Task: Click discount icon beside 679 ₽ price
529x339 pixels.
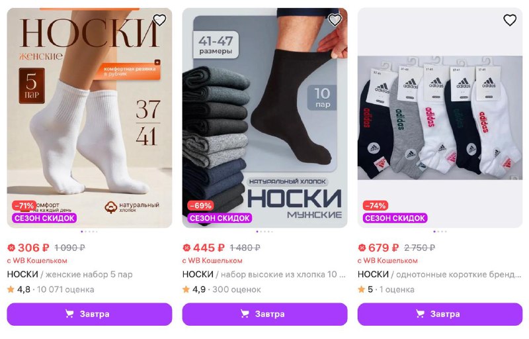Action: [362, 248]
